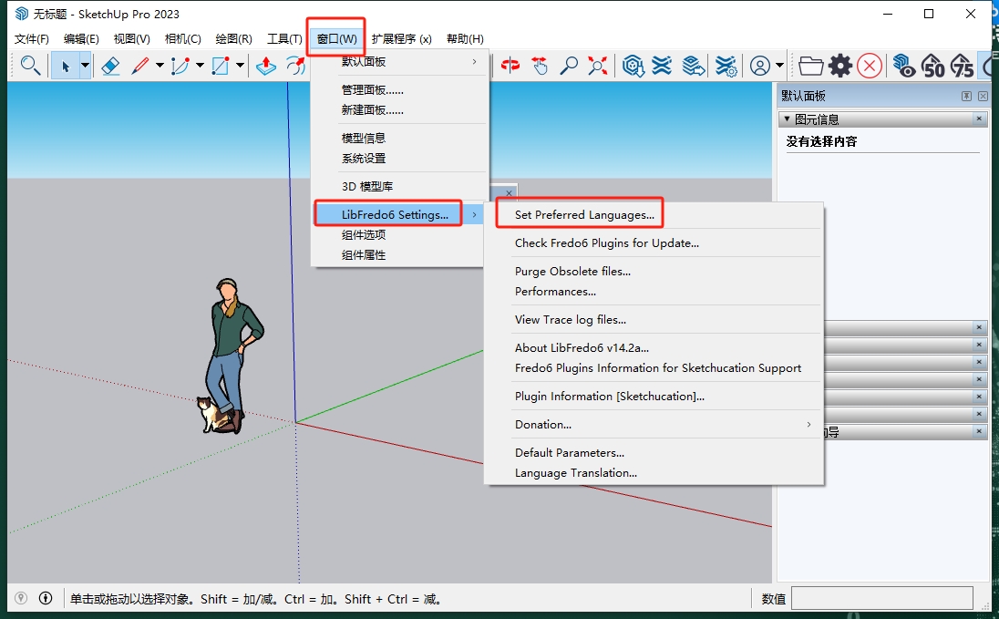Click Purge Obsolete files option
Viewport: 999px width, 619px height.
[572, 271]
